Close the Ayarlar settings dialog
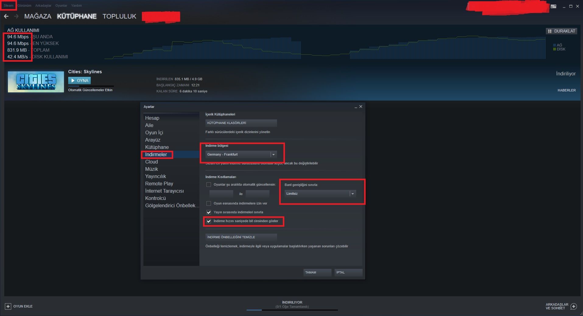The image size is (583, 316). tap(361, 107)
